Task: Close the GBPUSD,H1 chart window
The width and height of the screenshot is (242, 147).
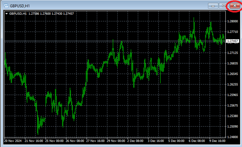Action: click(x=235, y=6)
